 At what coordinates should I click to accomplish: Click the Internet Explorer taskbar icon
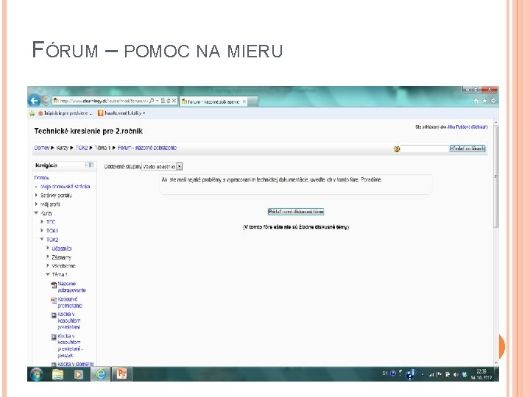coord(100,374)
